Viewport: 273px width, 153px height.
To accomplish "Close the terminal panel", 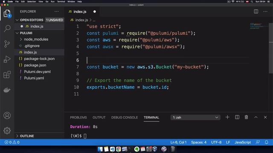I will tap(265, 117).
